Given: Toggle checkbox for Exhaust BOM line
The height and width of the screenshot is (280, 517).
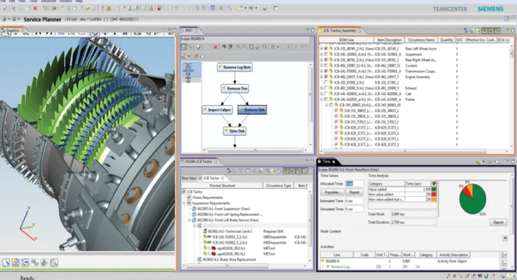Looking at the screenshot, I should coord(327,89).
